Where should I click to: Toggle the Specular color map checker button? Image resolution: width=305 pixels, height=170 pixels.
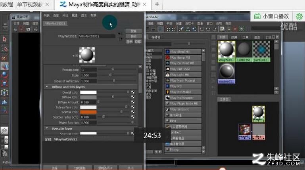[133, 133]
